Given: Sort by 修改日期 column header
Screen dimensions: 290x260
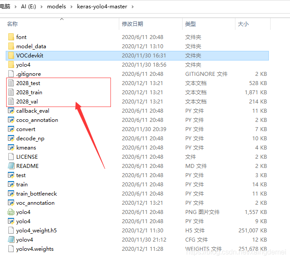Looking at the screenshot, I should click(132, 24).
